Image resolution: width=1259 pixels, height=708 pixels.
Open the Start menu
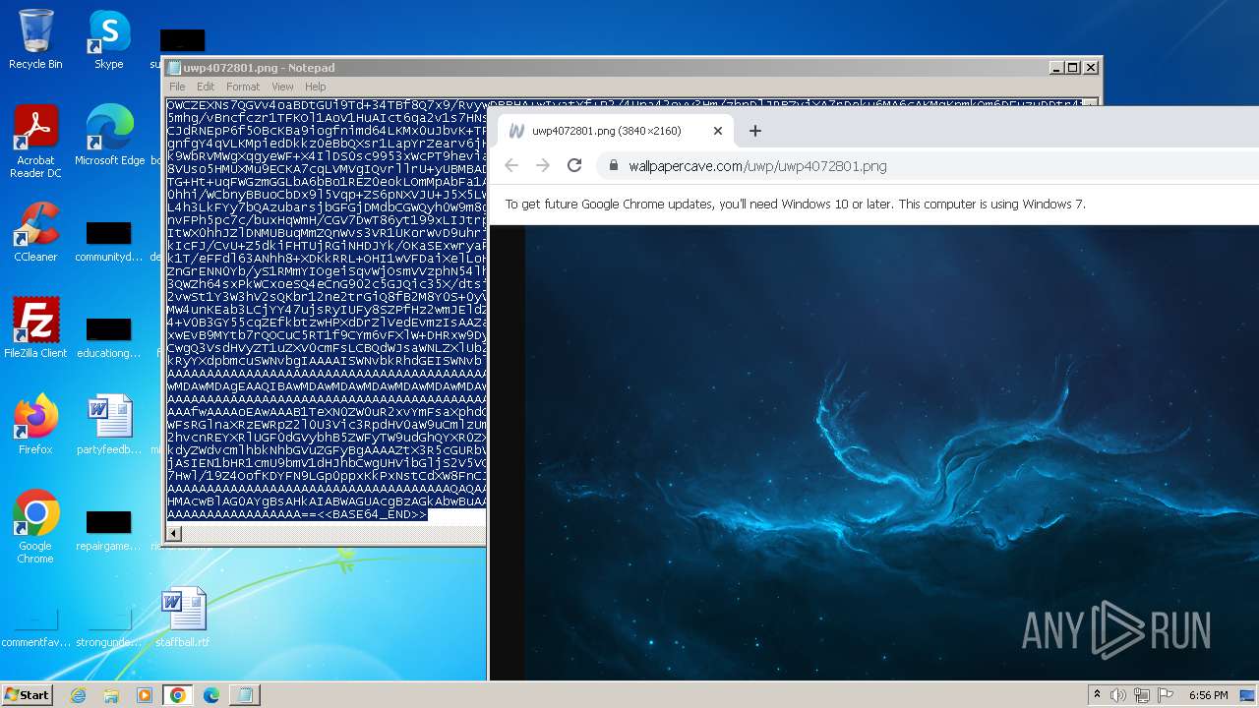click(28, 695)
